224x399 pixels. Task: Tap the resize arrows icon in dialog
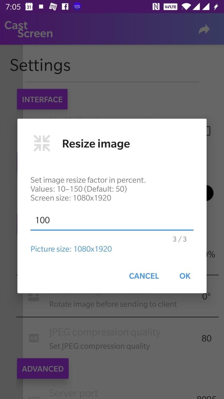(42, 143)
